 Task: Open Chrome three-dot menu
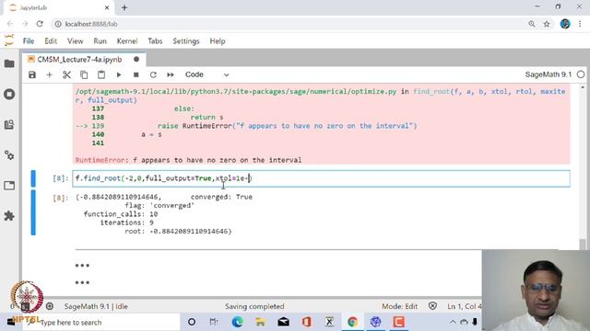tap(580, 24)
